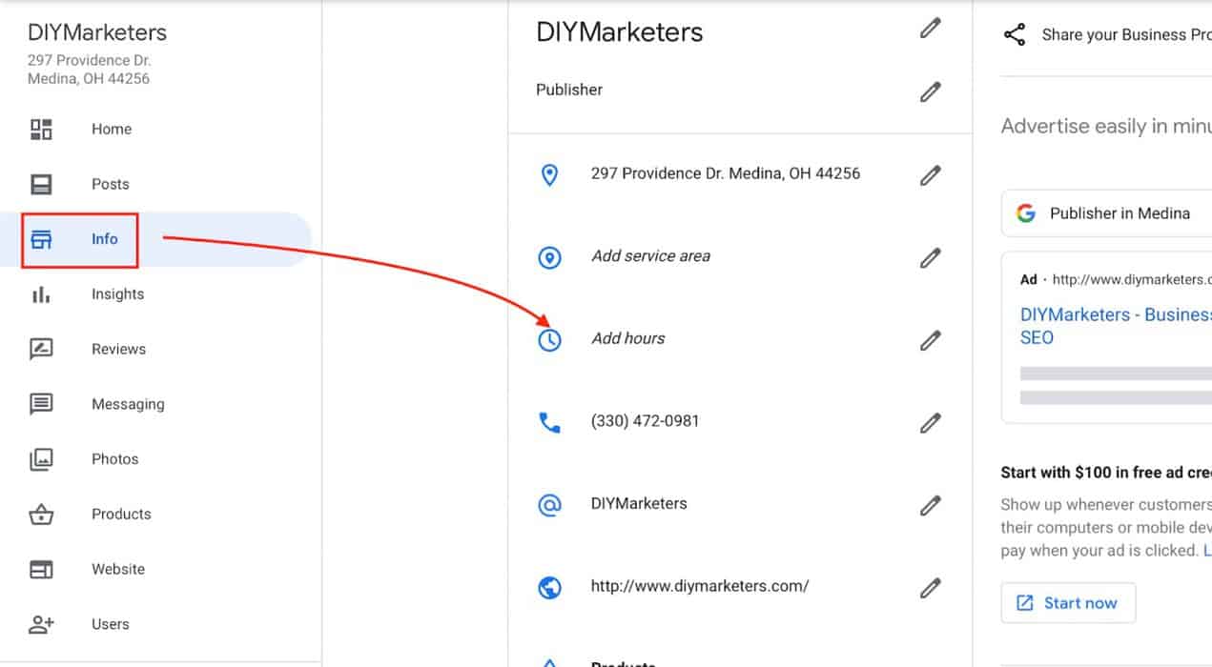Click Share your Business Profile link
The height and width of the screenshot is (667, 1212).
pos(1126,35)
